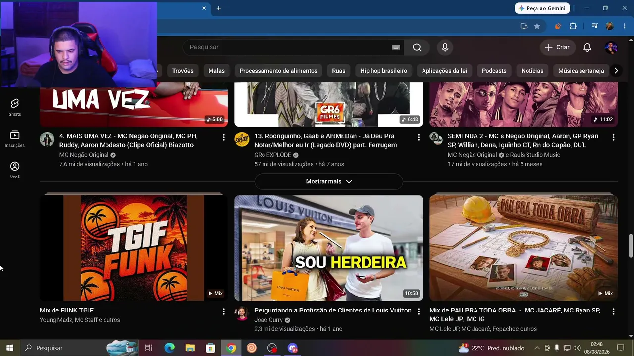Open options menu for SEMI NUA 2 video
This screenshot has height=356, width=634.
pos(613,137)
